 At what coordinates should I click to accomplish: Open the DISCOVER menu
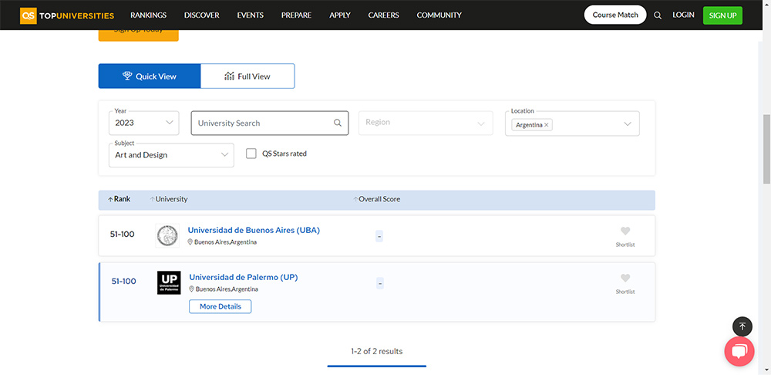[x=201, y=15]
